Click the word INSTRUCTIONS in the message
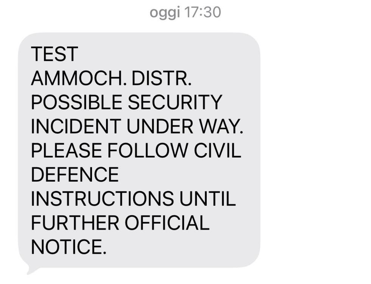Image resolution: width=371 pixels, height=284 pixels. [x=102, y=199]
